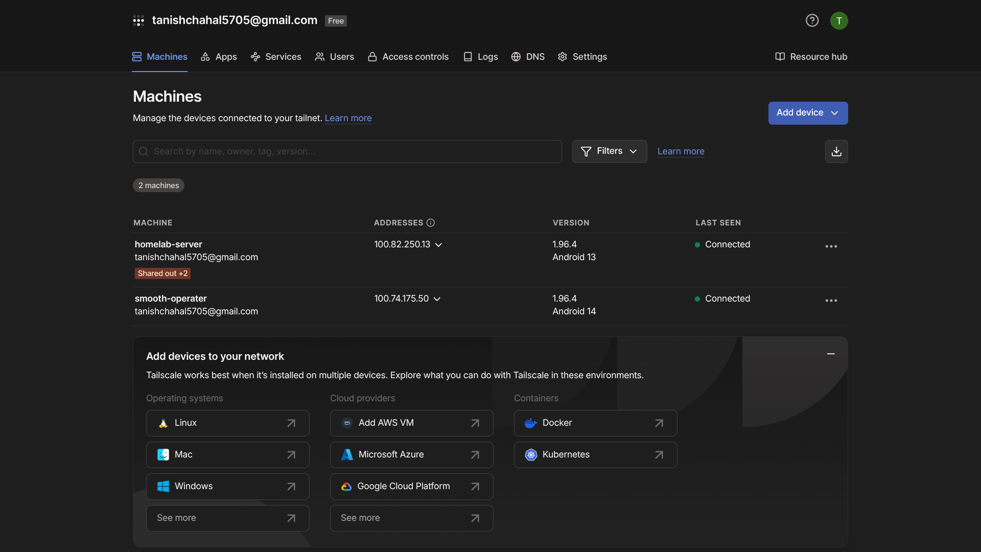Click the search magnifier icon
Viewport: 981px width, 552px height.
[x=144, y=152]
